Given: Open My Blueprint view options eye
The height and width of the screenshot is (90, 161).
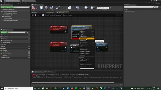Looking at the screenshot, I should [x=28, y=32].
